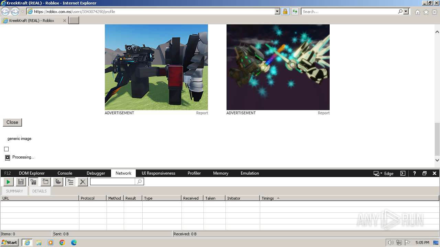This screenshot has height=247, width=440.
Task: Sort by the Timings column header
Action: [349, 198]
